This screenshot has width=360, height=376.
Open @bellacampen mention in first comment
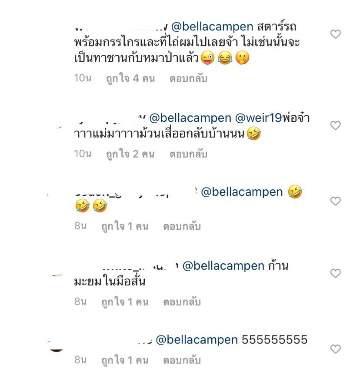(212, 27)
